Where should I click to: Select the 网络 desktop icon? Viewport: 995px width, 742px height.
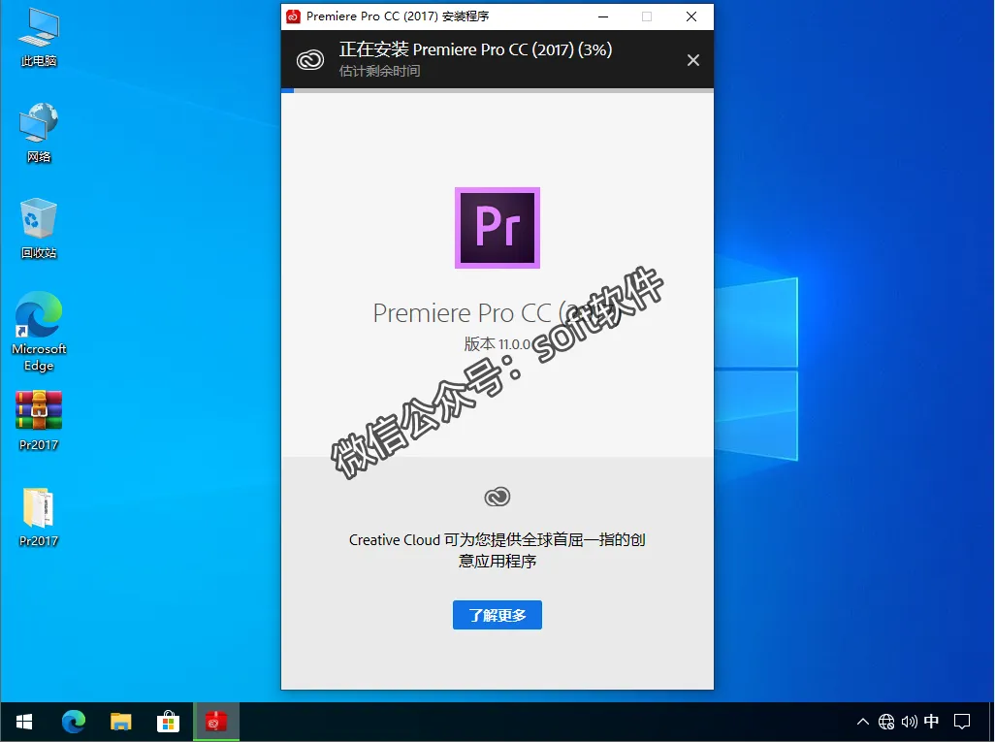pyautogui.click(x=39, y=133)
